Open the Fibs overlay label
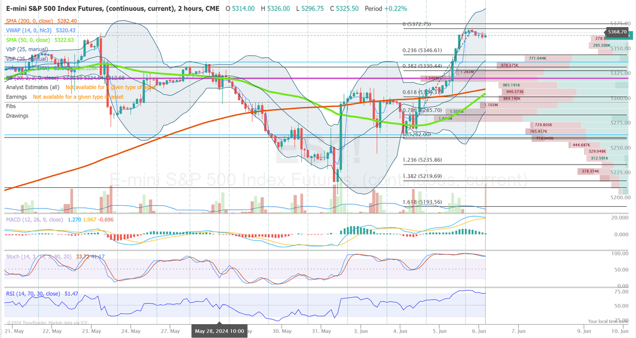636x338 pixels. tap(11, 106)
